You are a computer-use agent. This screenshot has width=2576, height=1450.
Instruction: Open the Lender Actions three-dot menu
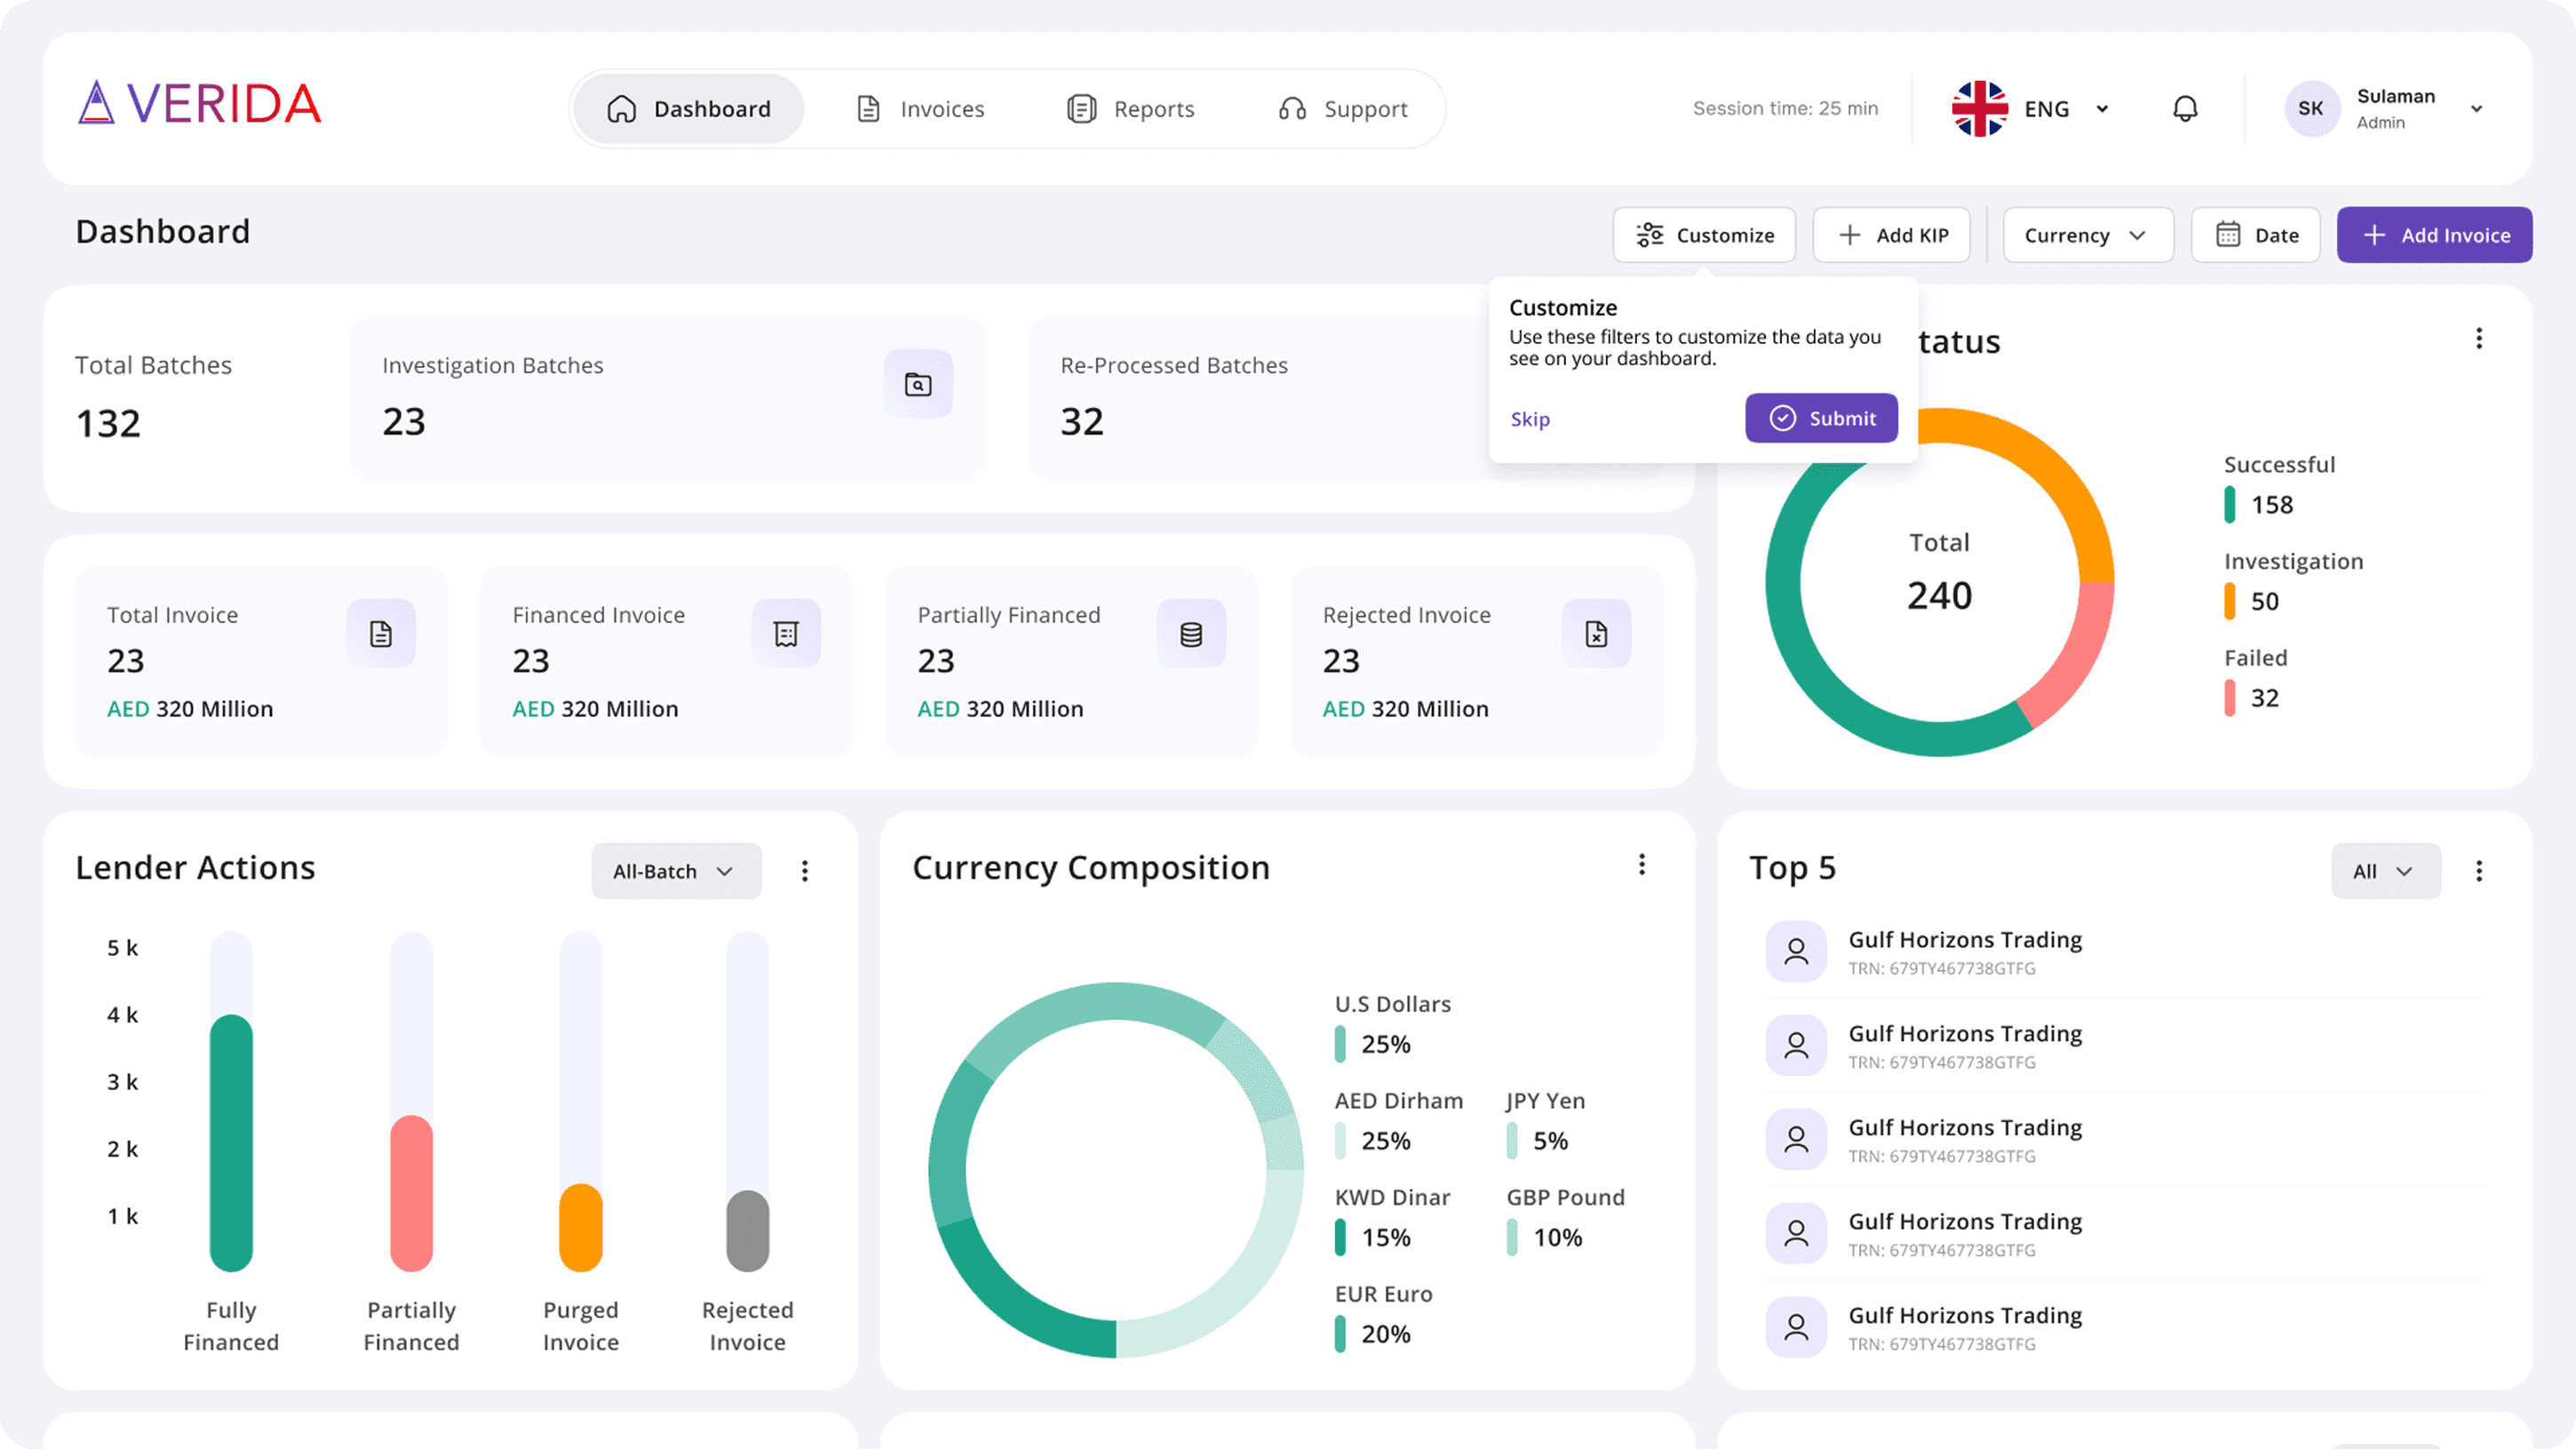805,871
